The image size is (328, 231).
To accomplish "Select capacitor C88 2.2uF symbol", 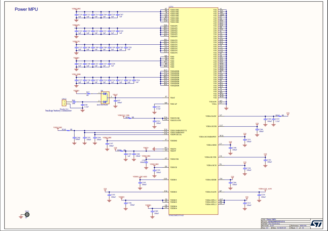I will 82,105.
